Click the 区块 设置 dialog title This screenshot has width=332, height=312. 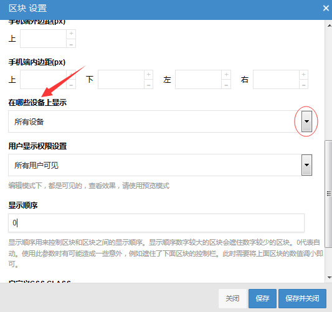[28, 8]
